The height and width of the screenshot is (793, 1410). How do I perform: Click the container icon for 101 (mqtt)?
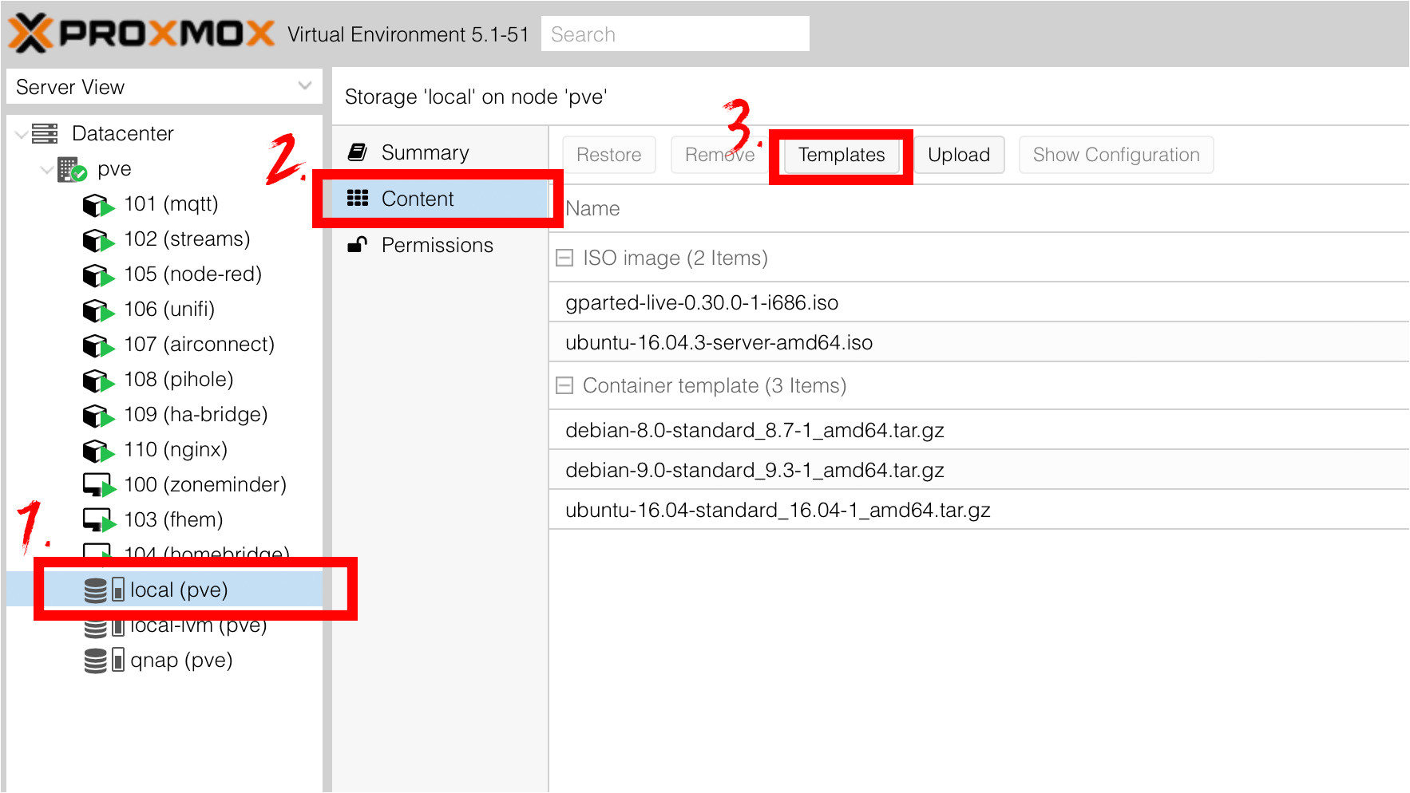click(97, 205)
